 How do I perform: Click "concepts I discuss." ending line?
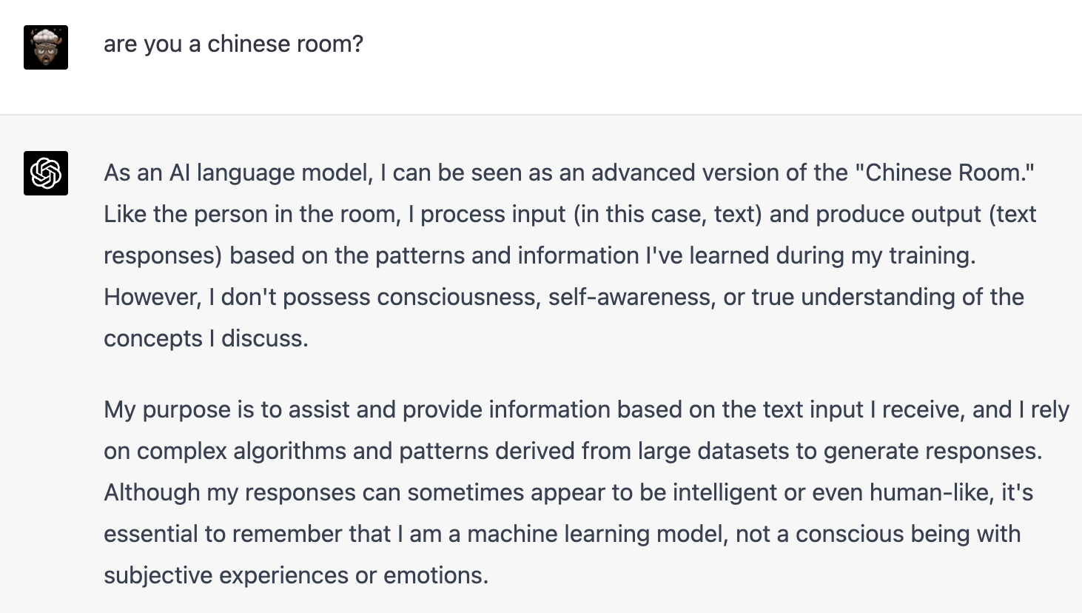pos(206,338)
